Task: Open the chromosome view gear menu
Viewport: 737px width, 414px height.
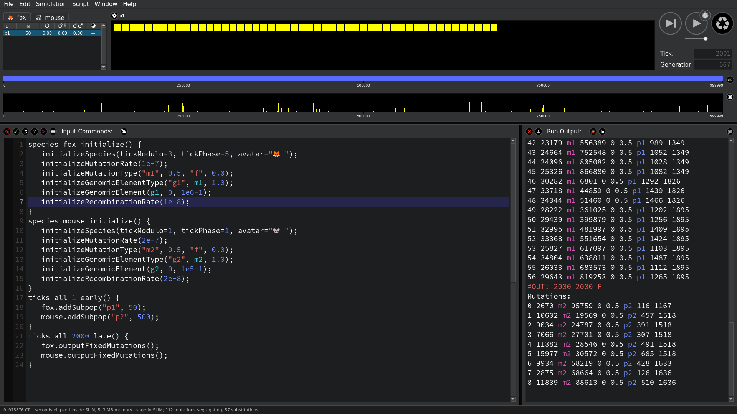Action: 730,97
